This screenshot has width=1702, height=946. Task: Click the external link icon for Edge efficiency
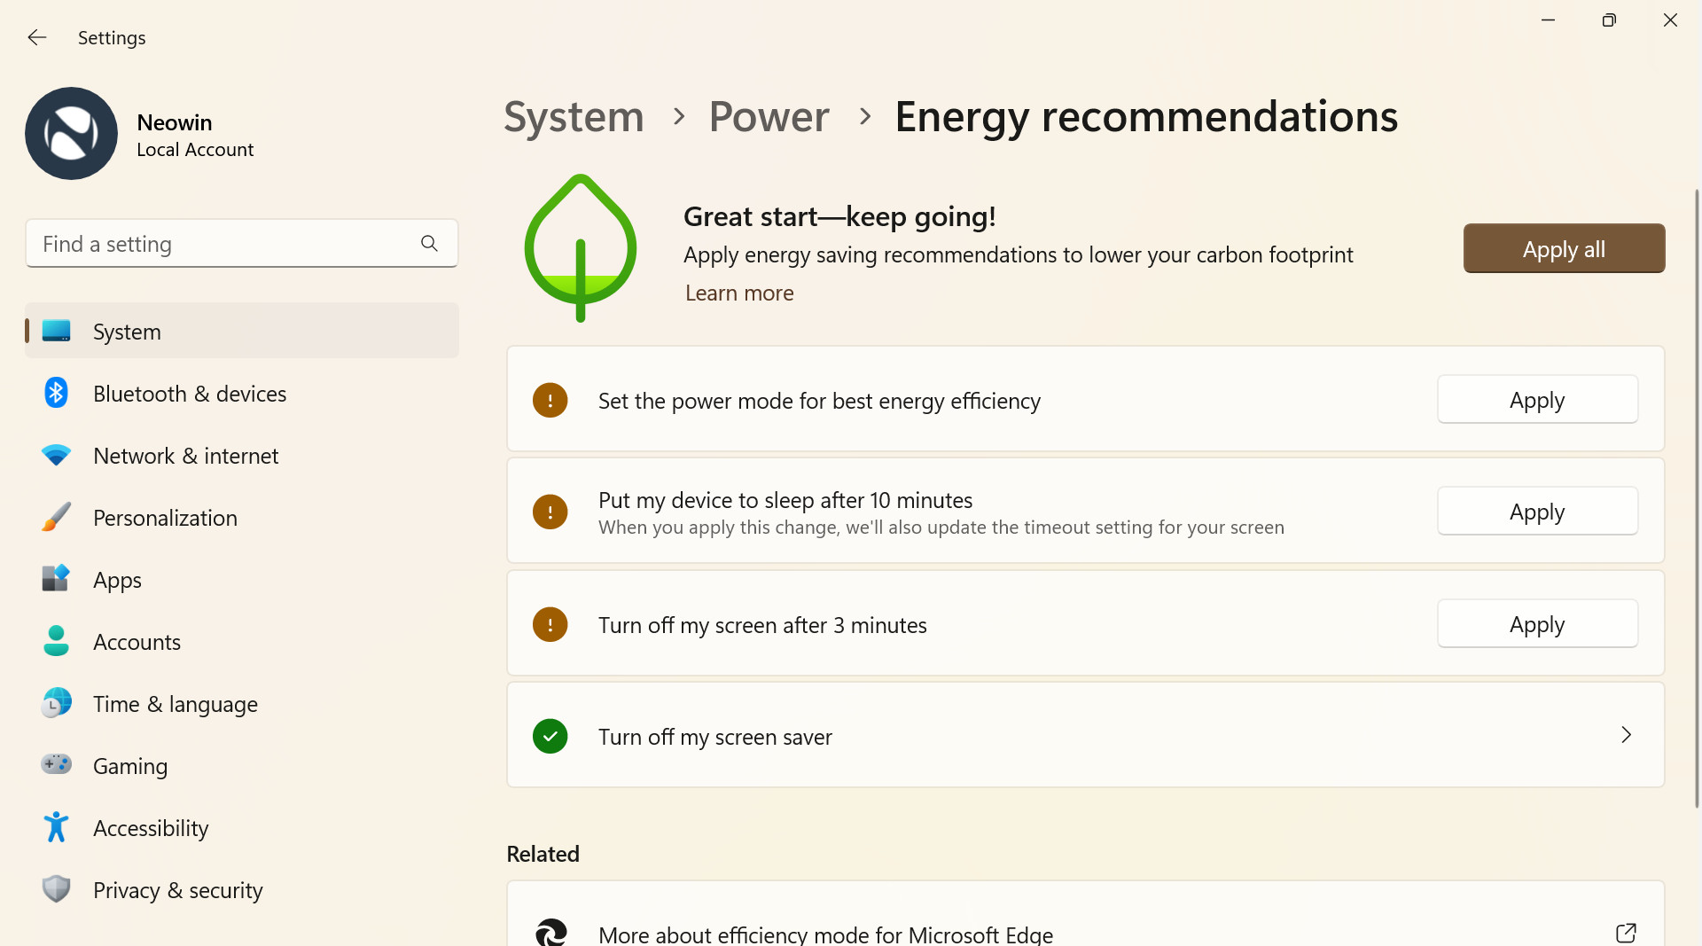coord(1626,933)
